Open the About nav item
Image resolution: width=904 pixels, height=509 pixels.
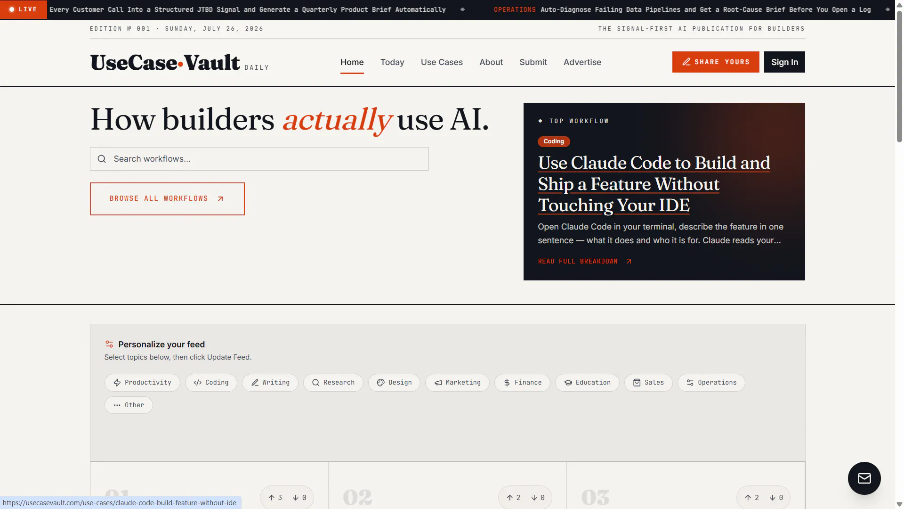[x=491, y=62]
